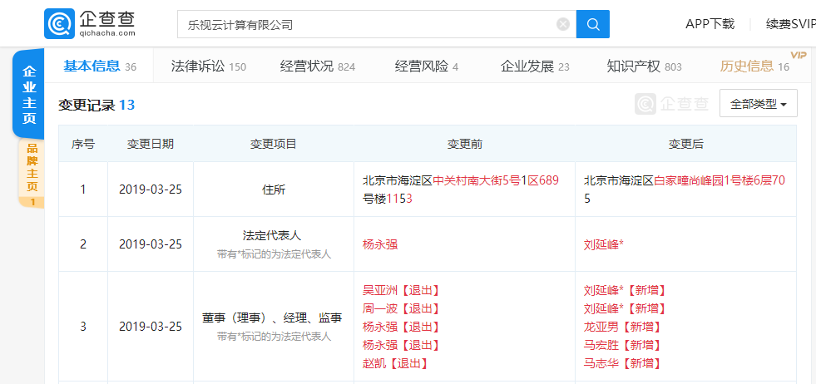Switch to 经营风险 tab
This screenshot has width=816, height=384.
coord(426,66)
